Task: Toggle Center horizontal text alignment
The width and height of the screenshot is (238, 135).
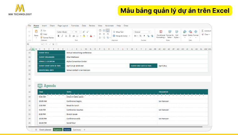Action: (x=104, y=34)
